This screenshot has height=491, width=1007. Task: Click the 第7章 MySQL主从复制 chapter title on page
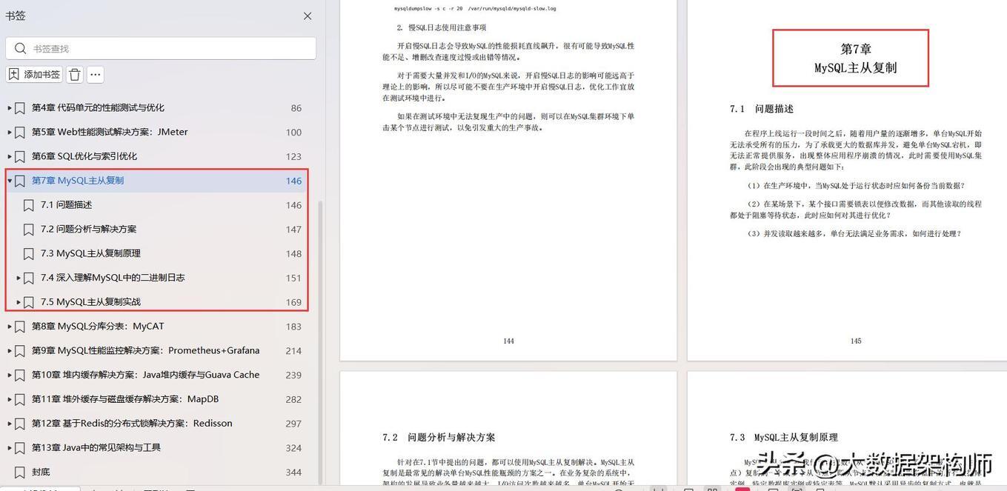(856, 58)
